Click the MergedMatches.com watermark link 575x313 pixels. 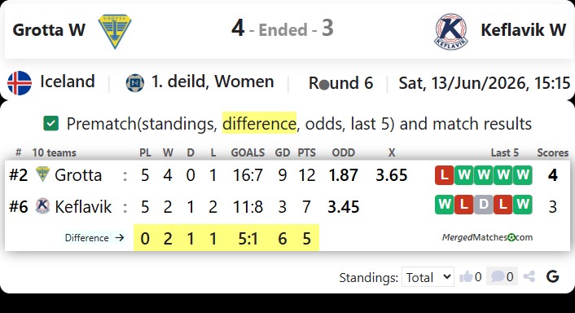point(487,237)
